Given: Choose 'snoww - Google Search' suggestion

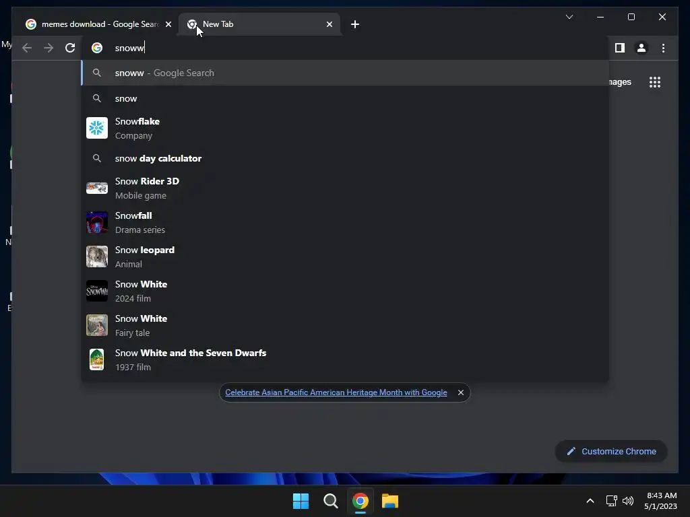Looking at the screenshot, I should pos(345,73).
